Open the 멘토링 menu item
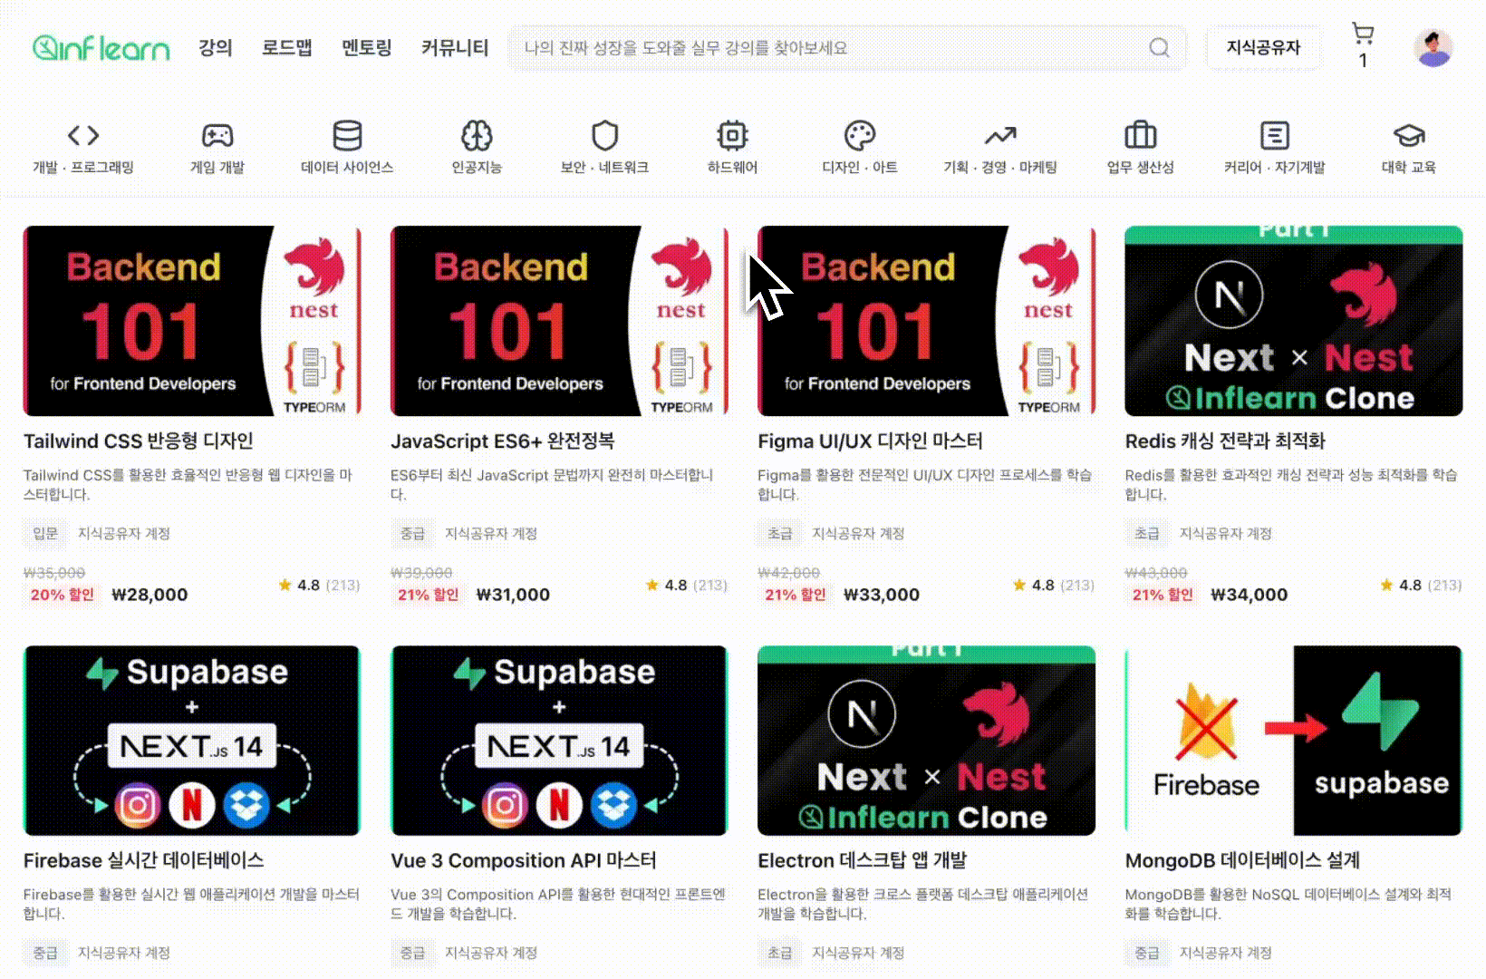 [x=367, y=48]
